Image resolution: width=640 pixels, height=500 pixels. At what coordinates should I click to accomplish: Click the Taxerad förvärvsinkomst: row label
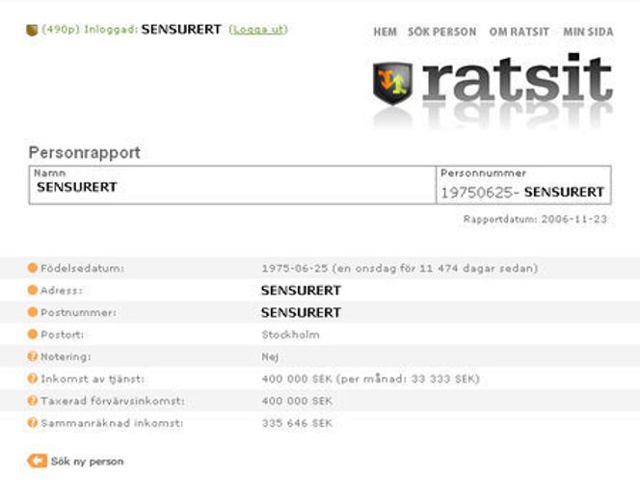click(x=112, y=401)
